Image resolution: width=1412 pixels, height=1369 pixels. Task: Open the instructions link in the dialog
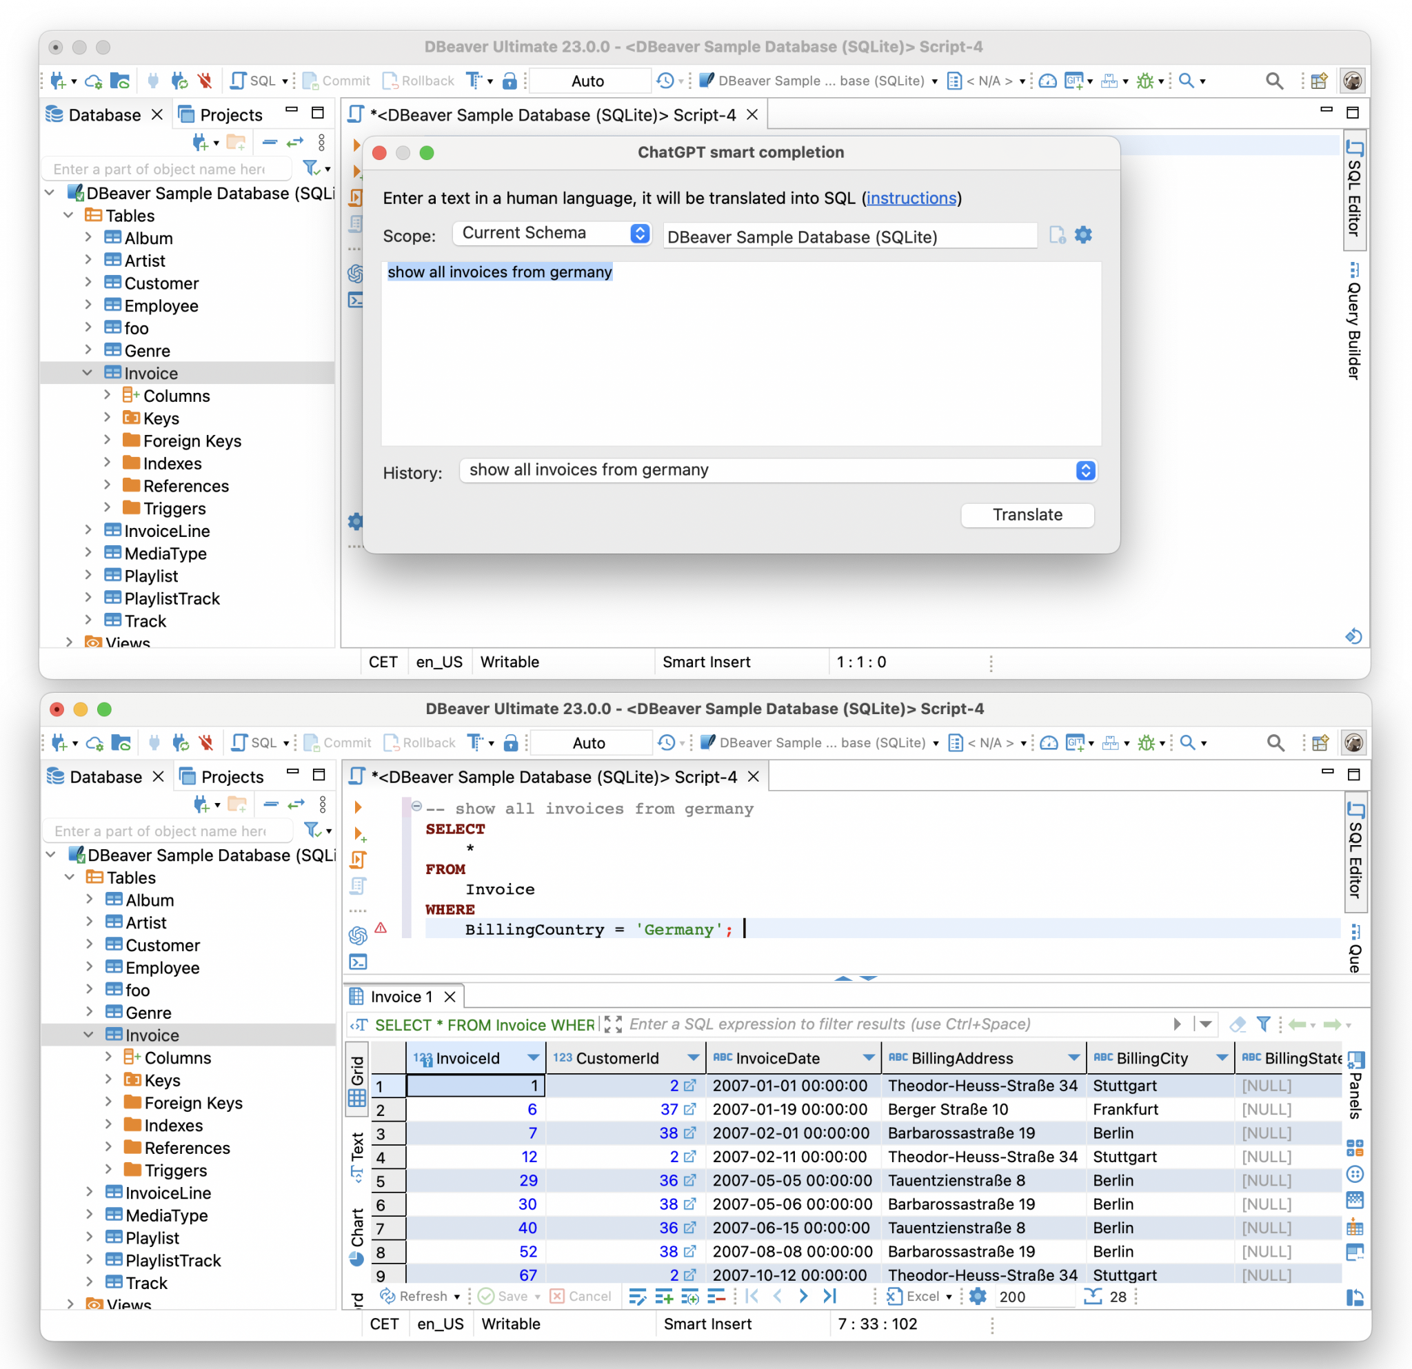(911, 198)
